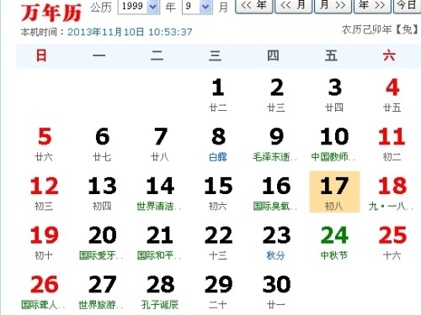The image size is (421, 315).
Task: Select Saturday September 11 (初二)
Action: point(392,144)
